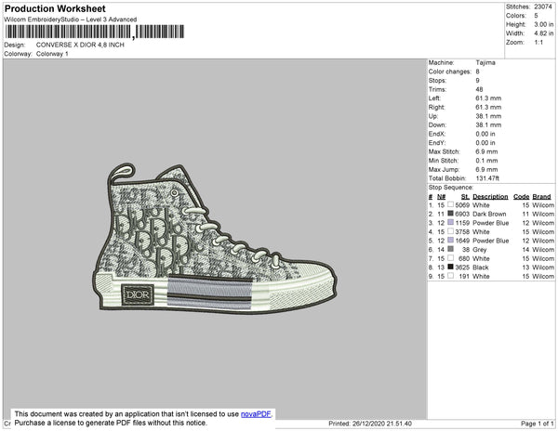This screenshot has width=558, height=431.
Task: Click the white swatch for thread 5069
Action: click(x=450, y=204)
